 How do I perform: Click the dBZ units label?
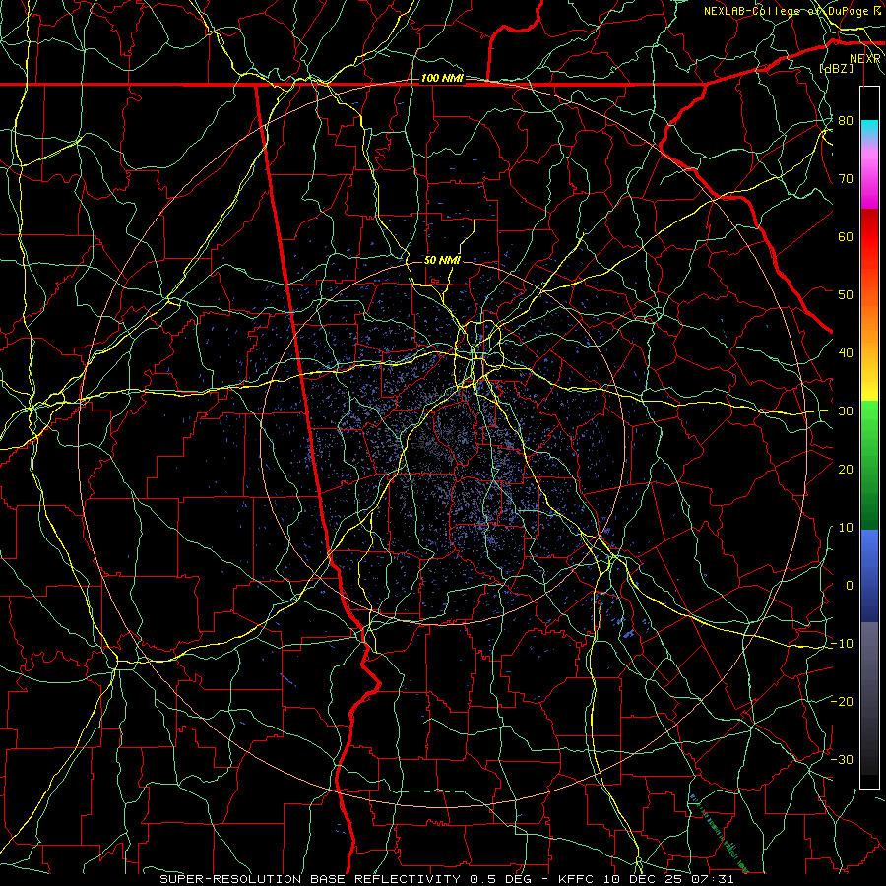coord(837,68)
